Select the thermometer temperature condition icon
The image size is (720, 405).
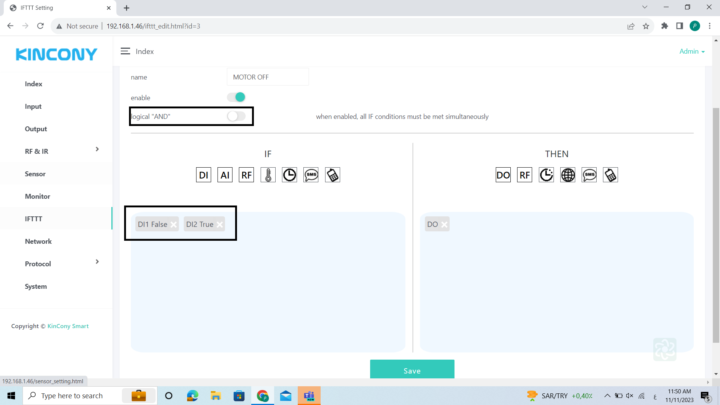point(268,175)
